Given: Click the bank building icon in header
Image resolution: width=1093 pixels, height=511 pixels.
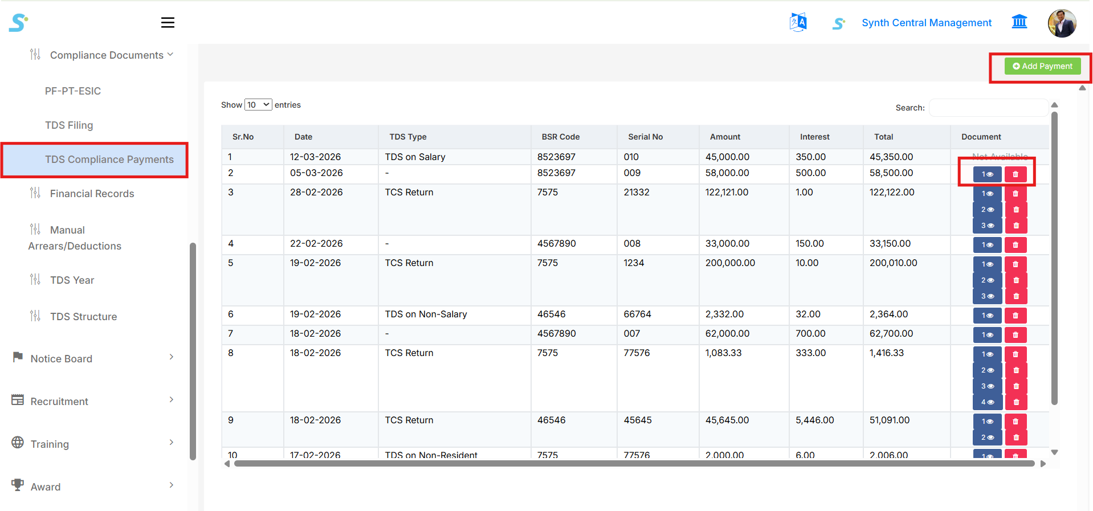Looking at the screenshot, I should 1019,22.
